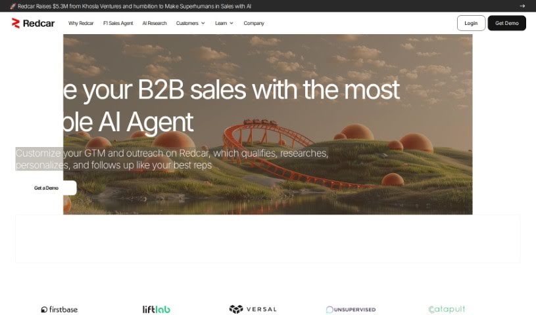
Task: Click the Login button
Action: [x=471, y=23]
